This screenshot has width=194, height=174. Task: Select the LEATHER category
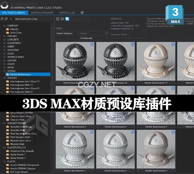click(12, 60)
